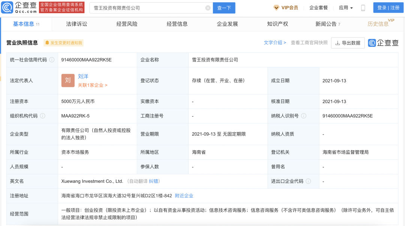Show info for 进出口企业代码
This screenshot has height=226, width=405.
(308, 181)
